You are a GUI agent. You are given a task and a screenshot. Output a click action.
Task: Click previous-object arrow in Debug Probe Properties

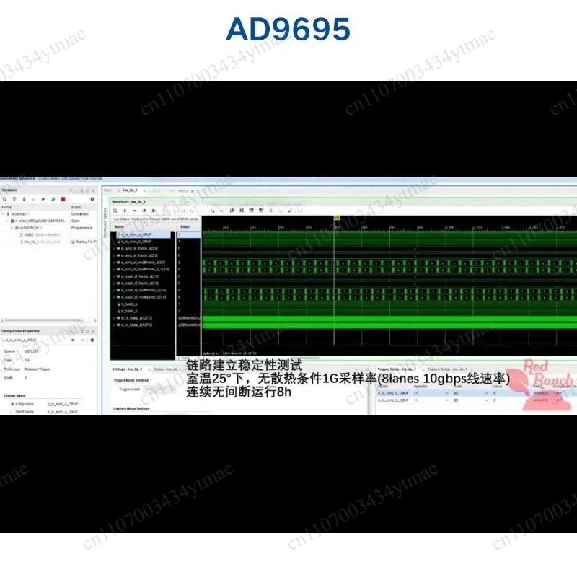tap(73, 340)
